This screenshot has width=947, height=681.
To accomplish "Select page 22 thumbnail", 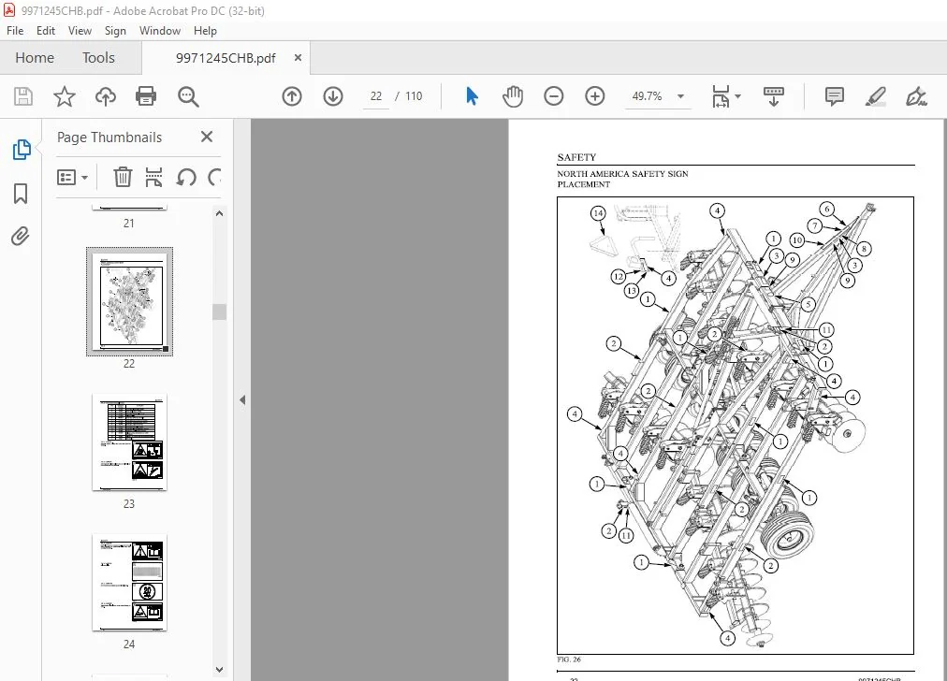I will point(129,301).
